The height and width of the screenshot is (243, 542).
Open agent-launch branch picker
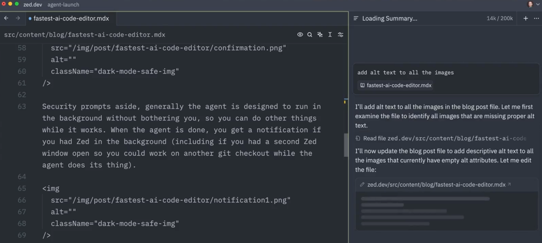click(x=64, y=4)
